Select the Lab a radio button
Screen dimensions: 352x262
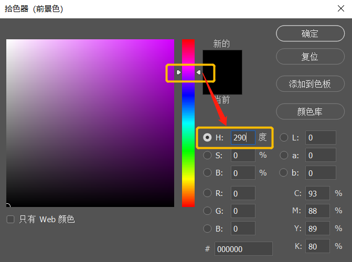pyautogui.click(x=284, y=155)
